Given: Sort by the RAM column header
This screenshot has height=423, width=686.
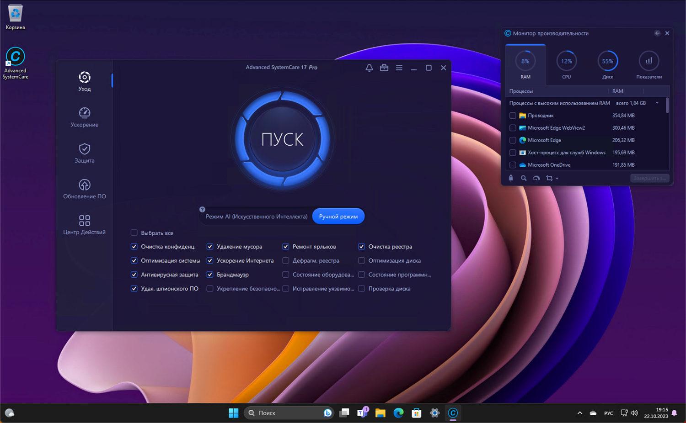Looking at the screenshot, I should 618,91.
